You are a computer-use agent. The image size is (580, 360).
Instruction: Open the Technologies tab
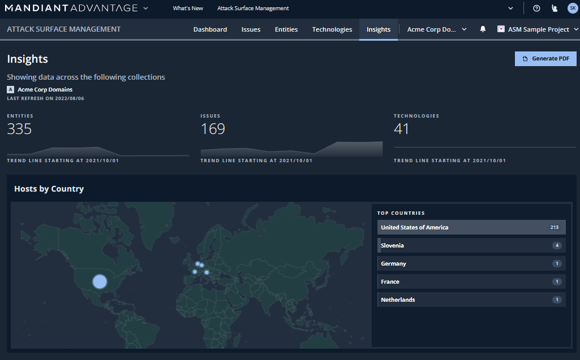coord(332,29)
